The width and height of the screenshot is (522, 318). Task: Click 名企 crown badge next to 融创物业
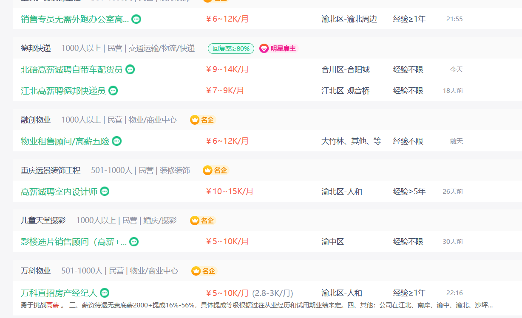[203, 120]
